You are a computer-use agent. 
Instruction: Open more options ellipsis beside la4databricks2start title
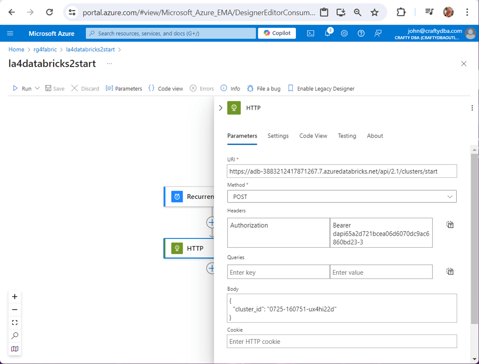pos(109,64)
